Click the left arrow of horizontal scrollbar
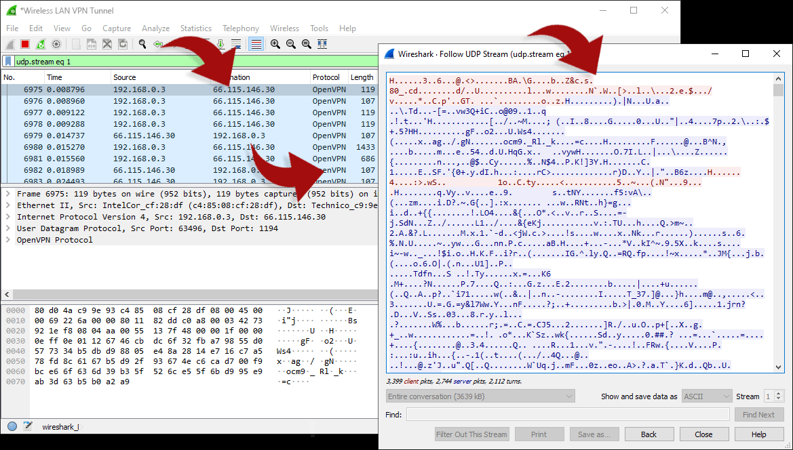 tap(7, 294)
